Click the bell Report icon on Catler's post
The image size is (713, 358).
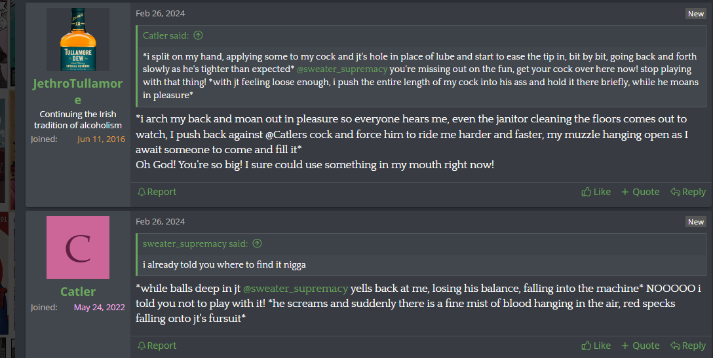[x=142, y=346]
